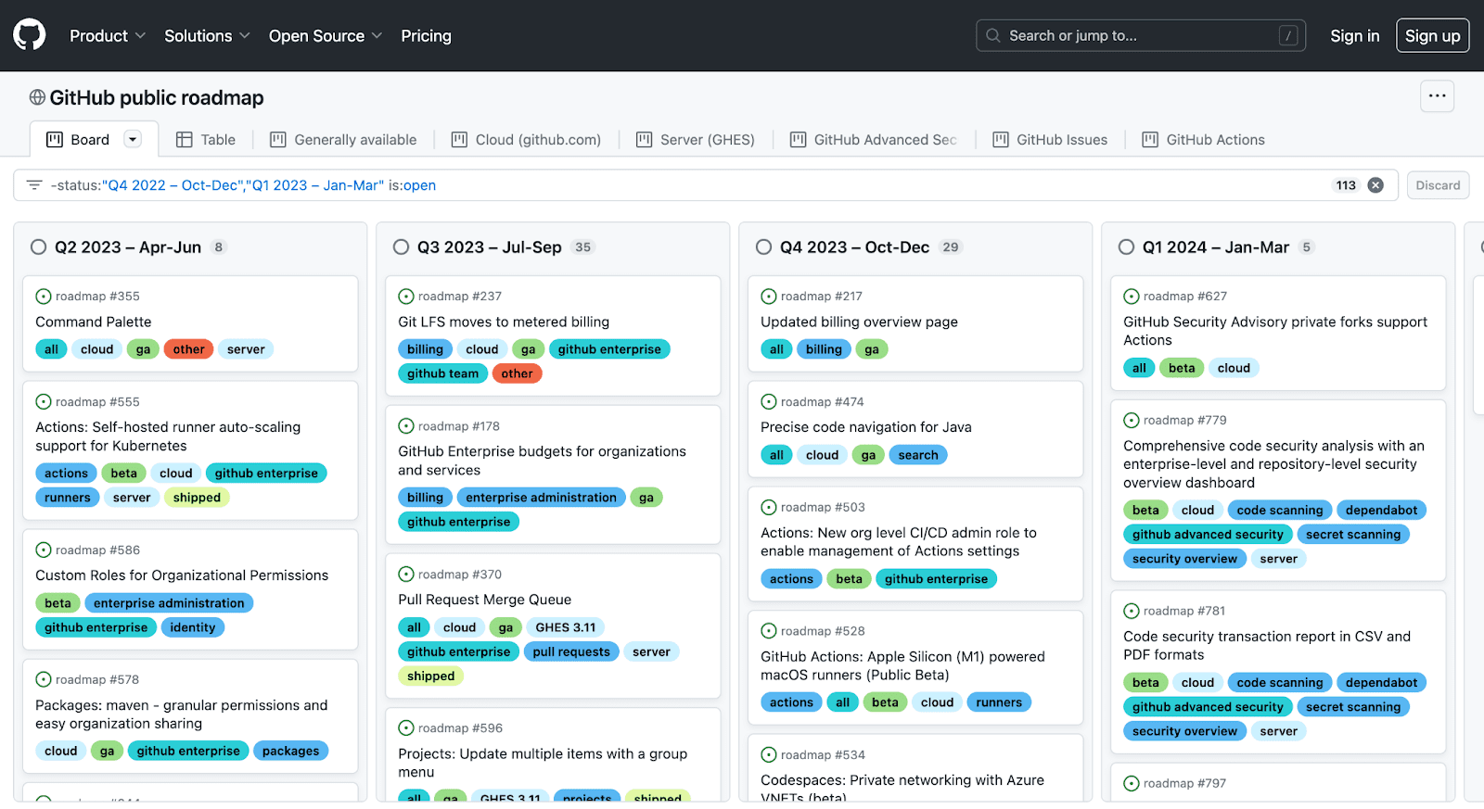The height and width of the screenshot is (809, 1484).
Task: Open the GitHub home logo
Action: click(30, 35)
